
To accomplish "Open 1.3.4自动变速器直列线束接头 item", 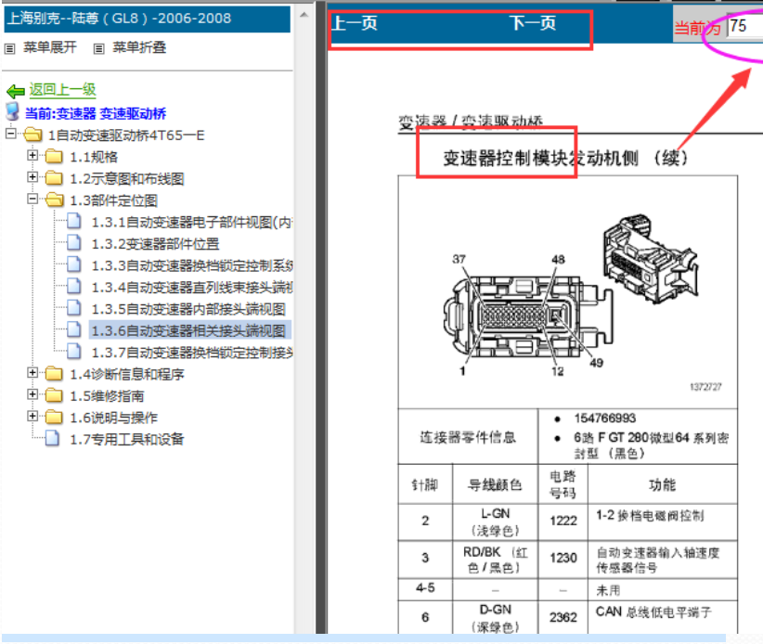I will tap(192, 288).
